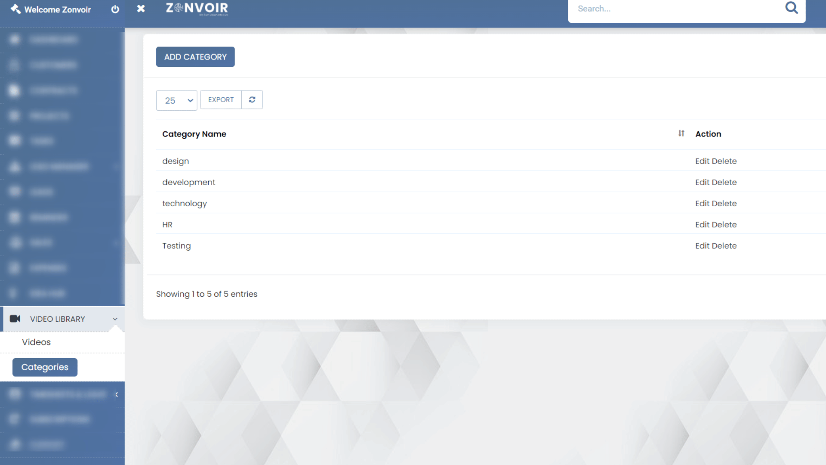Edit the design category
This screenshot has height=465, width=826.
[702, 161]
